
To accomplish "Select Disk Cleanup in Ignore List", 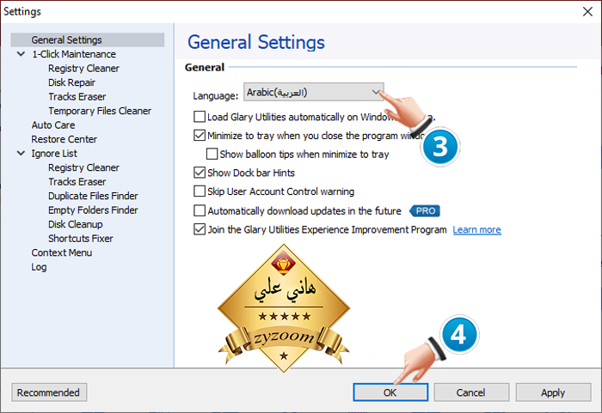I will coord(76,224).
